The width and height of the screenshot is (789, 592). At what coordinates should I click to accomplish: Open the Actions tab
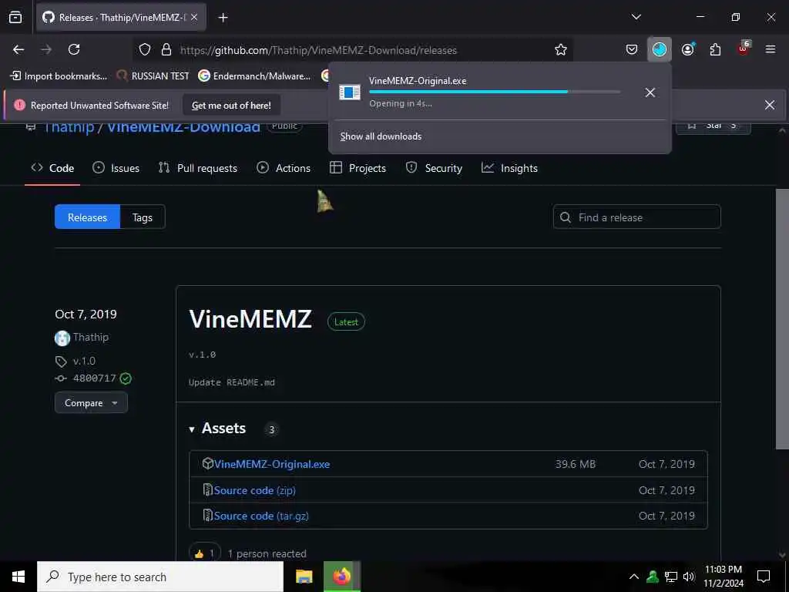(x=284, y=168)
